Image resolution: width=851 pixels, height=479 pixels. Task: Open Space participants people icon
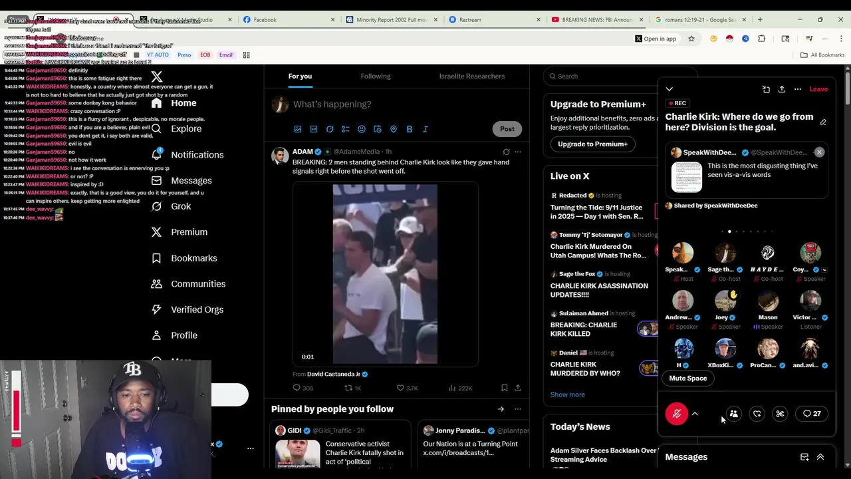pos(734,414)
